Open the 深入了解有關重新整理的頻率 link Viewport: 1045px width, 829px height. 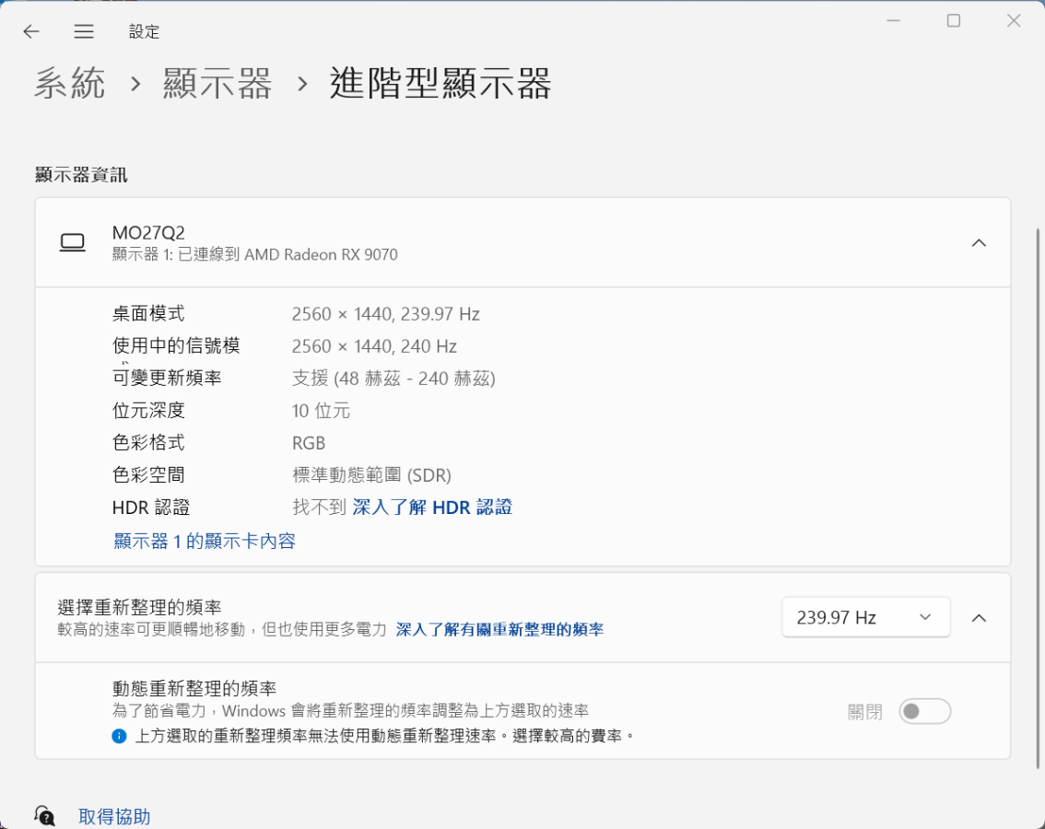pyautogui.click(x=499, y=630)
